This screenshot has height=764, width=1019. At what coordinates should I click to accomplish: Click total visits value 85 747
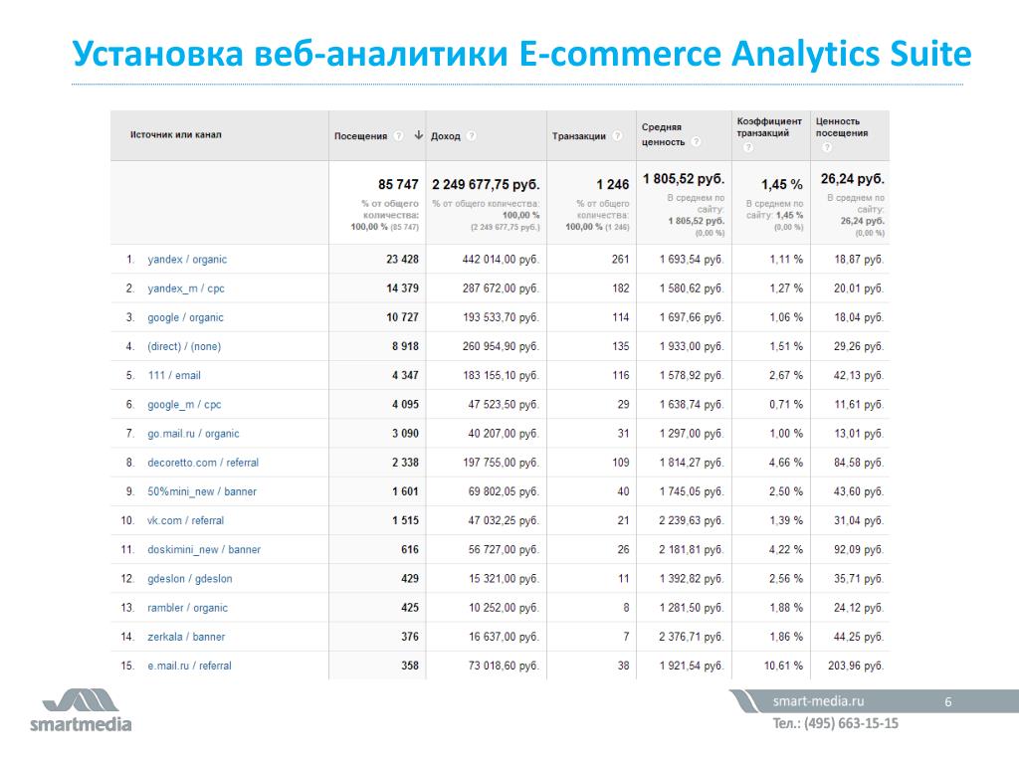[398, 184]
